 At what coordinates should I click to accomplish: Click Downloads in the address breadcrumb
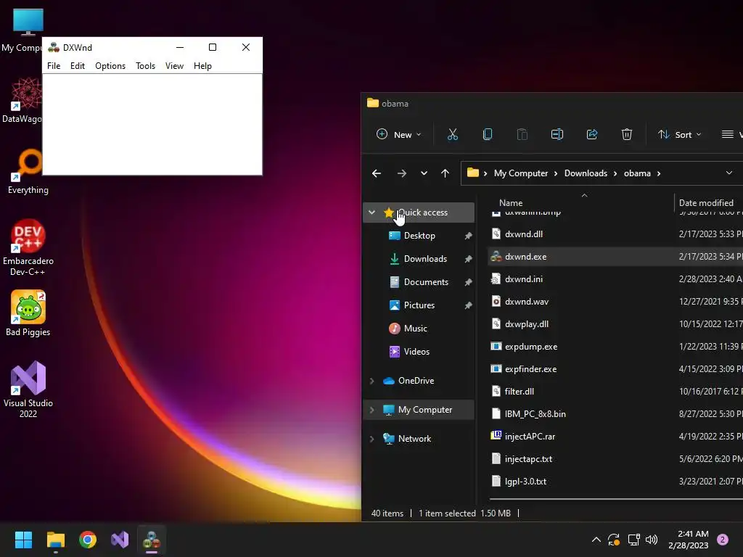[586, 173]
